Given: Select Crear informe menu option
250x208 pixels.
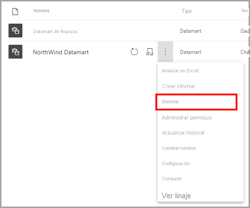Looking at the screenshot, I should pyautogui.click(x=178, y=86).
